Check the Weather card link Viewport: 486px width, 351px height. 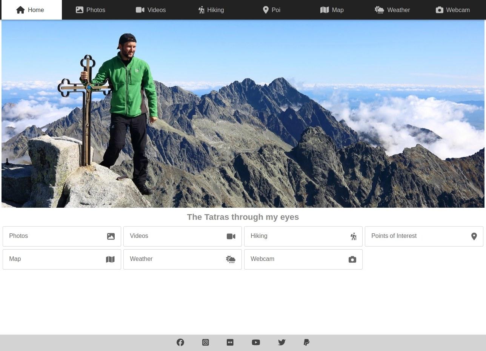183,259
